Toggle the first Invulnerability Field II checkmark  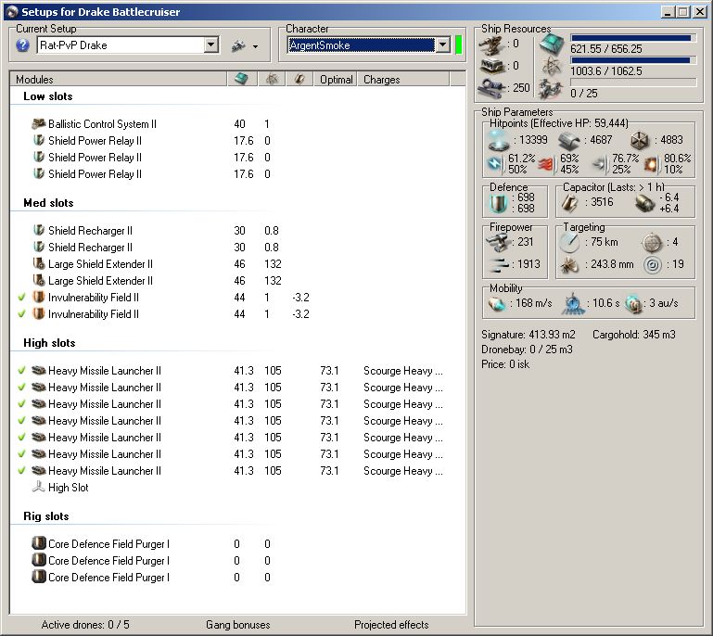pos(21,298)
